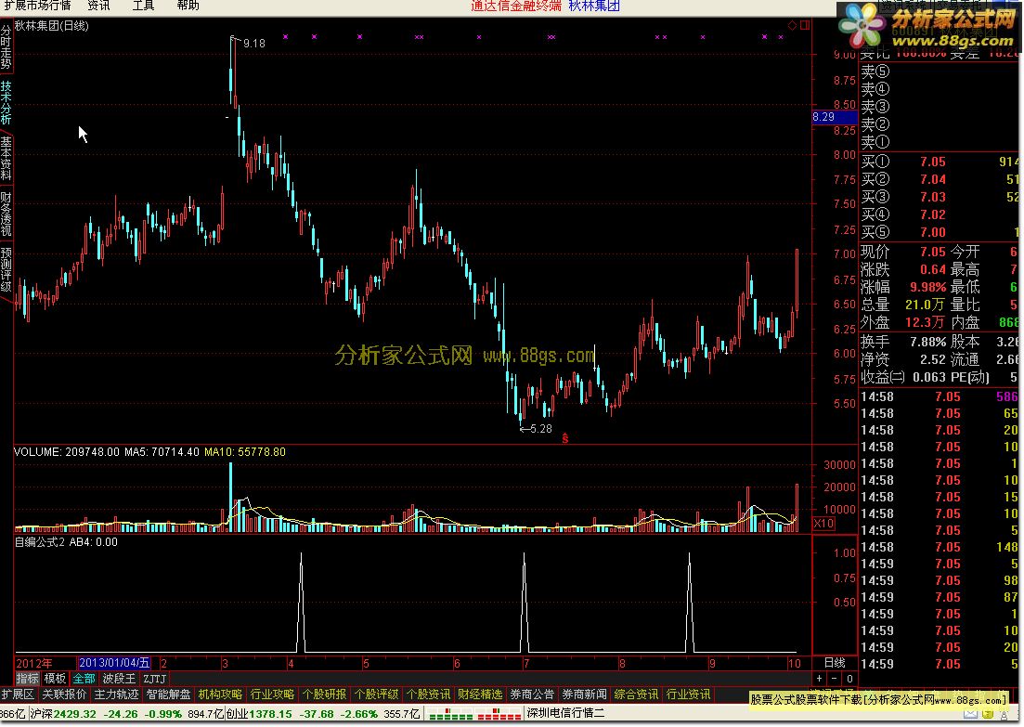Click the red S marker below 5.28
The width and height of the screenshot is (1024, 727).
tap(564, 438)
